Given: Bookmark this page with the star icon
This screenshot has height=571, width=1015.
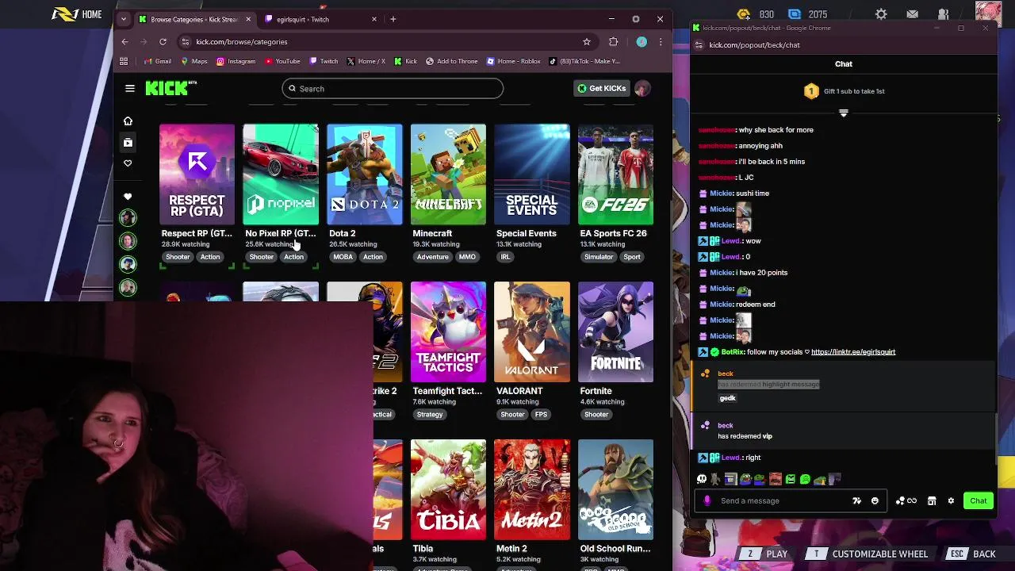Looking at the screenshot, I should (x=587, y=42).
